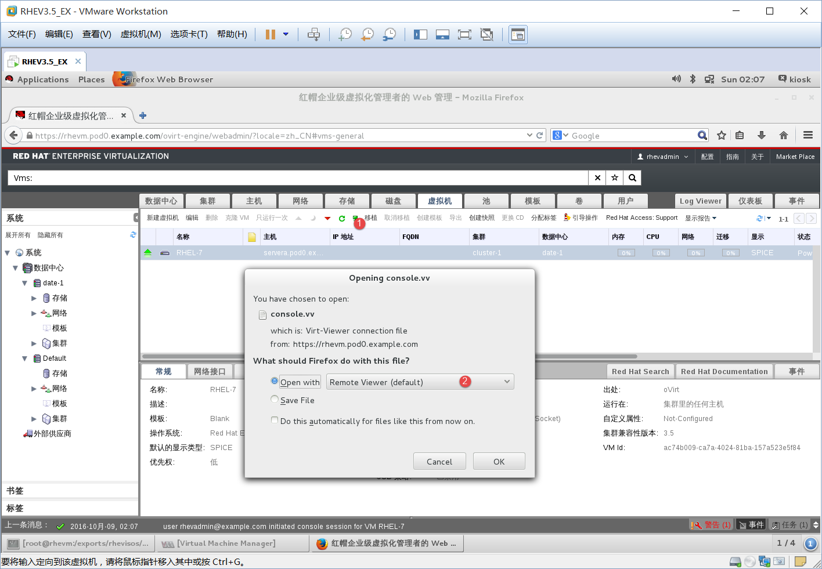Viewport: 822px width, 569px height.
Task: Collapse the Default data center node
Action: [x=24, y=358]
